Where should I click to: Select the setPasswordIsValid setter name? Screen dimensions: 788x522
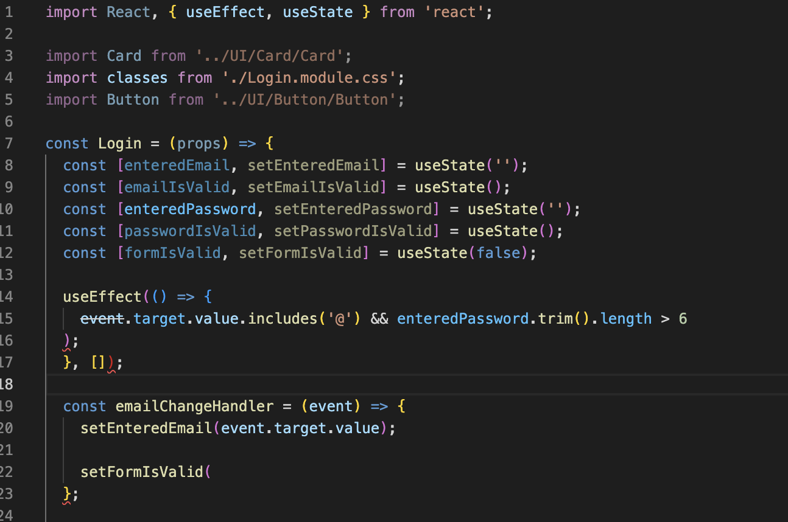(x=353, y=231)
